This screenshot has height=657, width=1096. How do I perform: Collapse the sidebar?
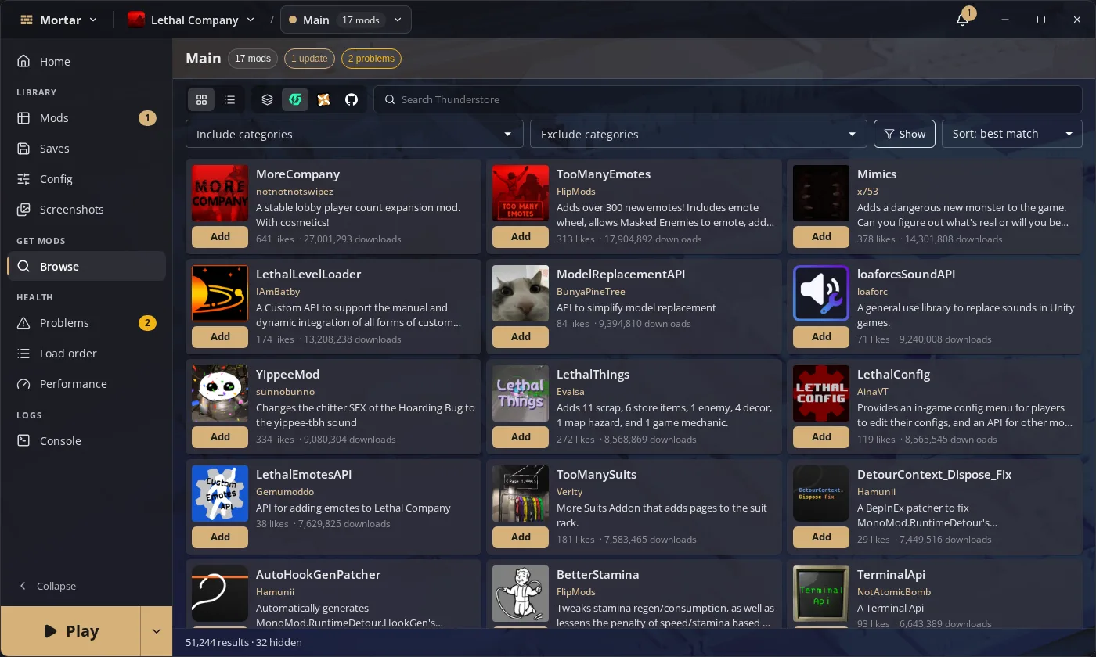[x=48, y=586]
